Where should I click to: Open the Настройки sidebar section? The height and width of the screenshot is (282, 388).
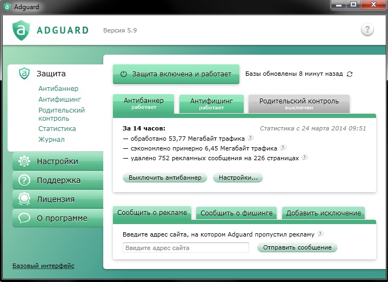58,161
